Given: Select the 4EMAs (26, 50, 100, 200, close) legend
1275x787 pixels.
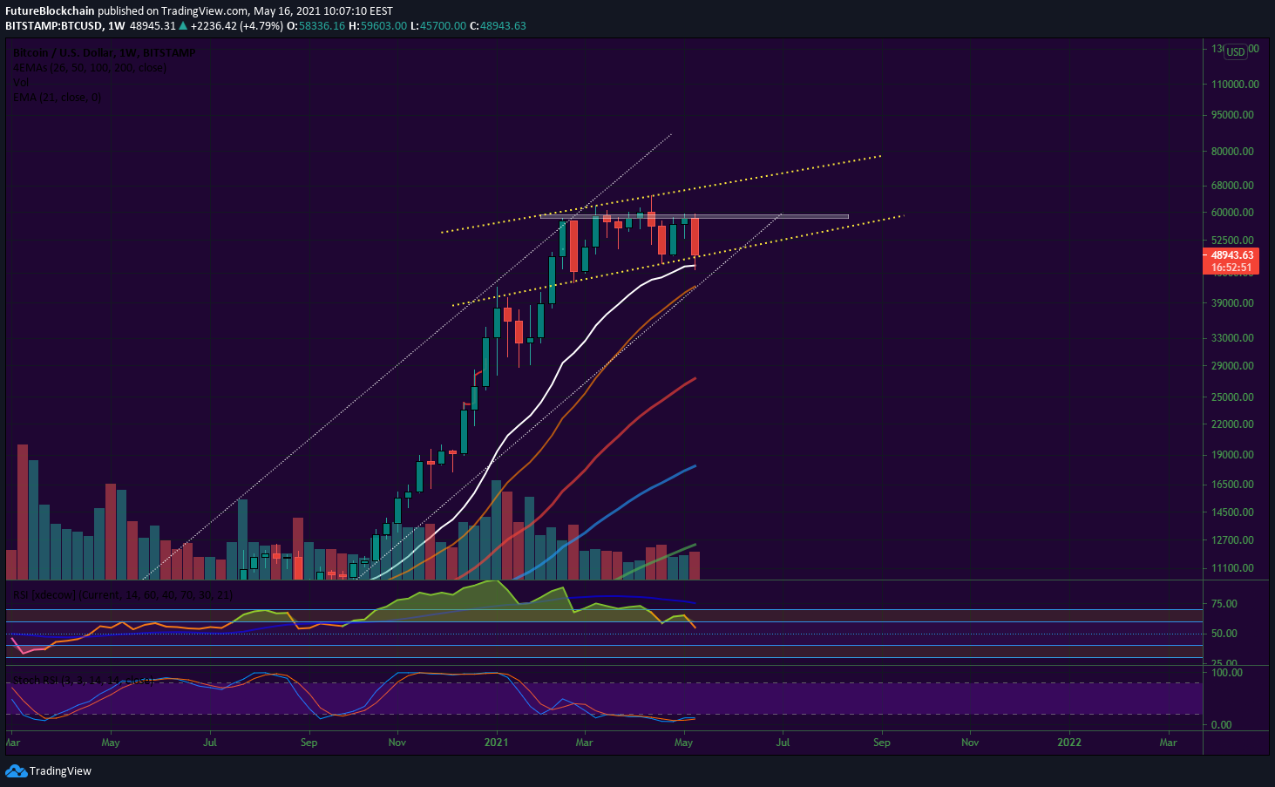Looking at the screenshot, I should [89, 68].
